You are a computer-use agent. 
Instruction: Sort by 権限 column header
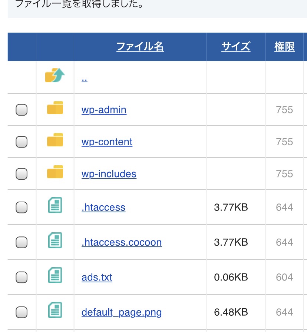(x=284, y=47)
